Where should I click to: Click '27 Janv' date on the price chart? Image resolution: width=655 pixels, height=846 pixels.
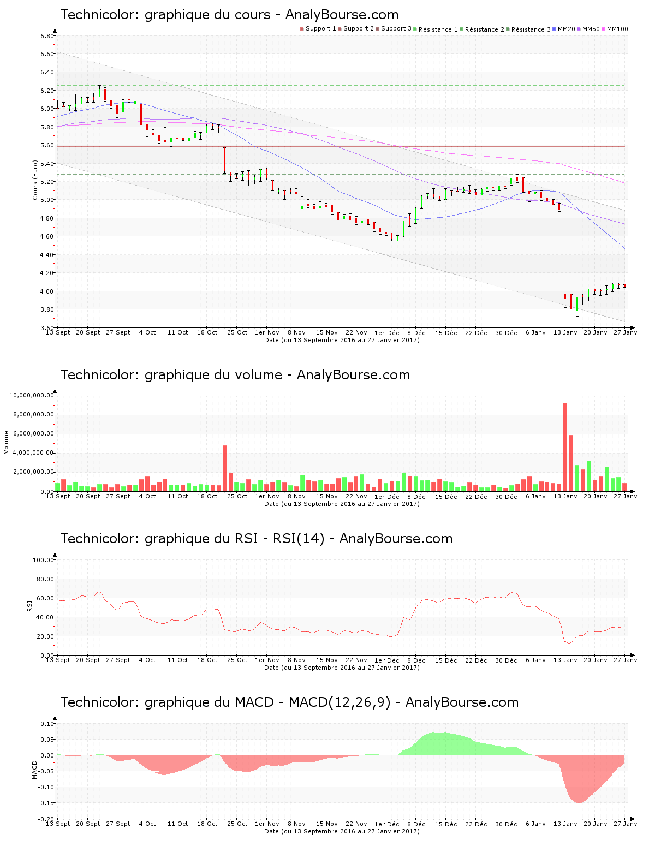625,332
